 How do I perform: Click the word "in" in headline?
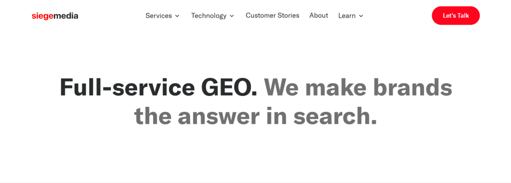point(276,116)
